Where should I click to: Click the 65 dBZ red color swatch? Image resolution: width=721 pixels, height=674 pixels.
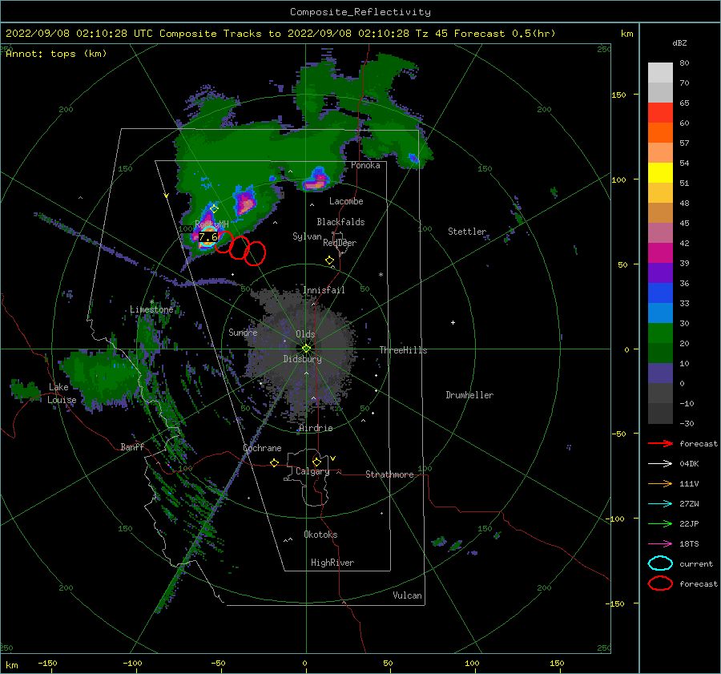click(x=660, y=112)
